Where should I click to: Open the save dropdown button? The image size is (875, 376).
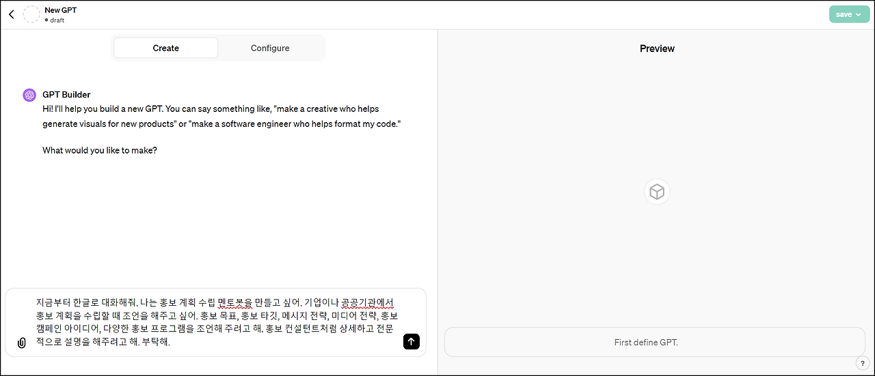point(849,14)
